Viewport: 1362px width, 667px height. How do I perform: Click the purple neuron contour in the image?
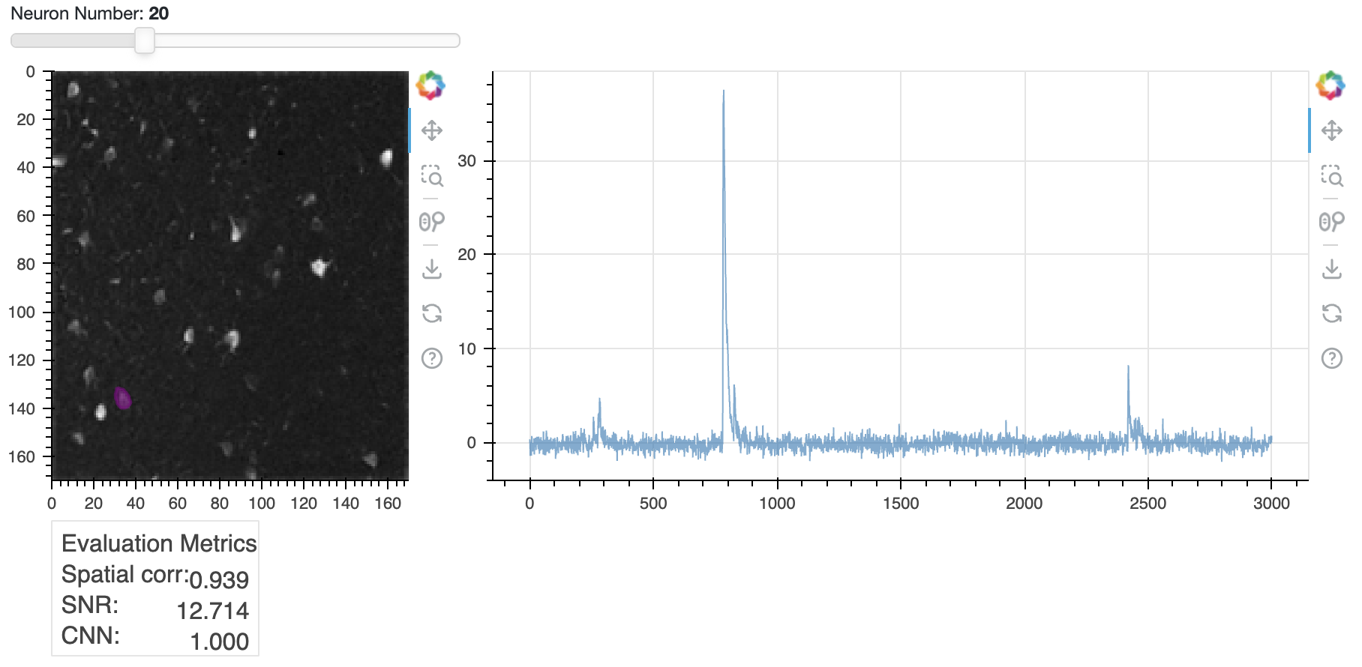coord(122,398)
